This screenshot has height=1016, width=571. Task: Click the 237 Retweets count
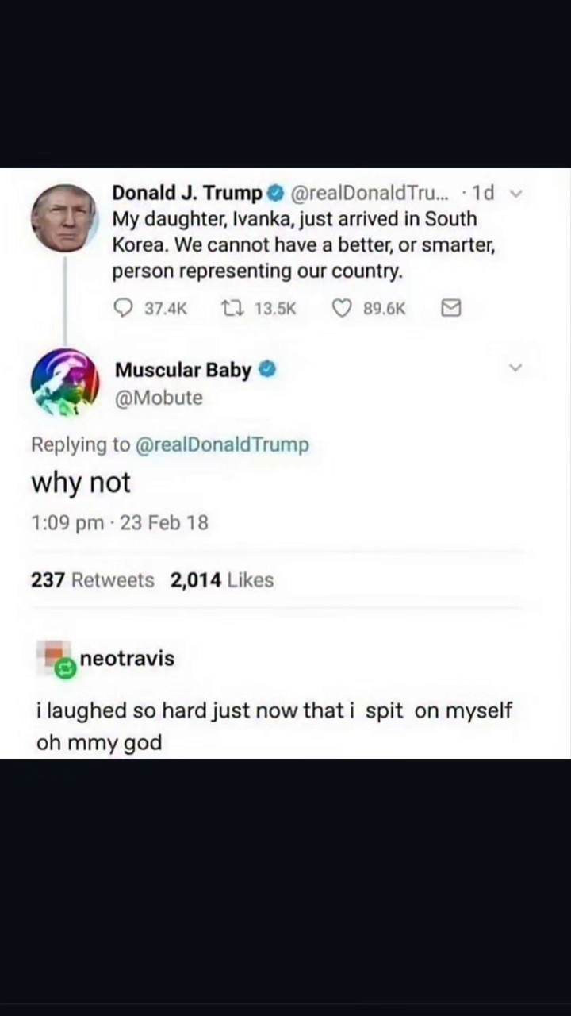(x=92, y=580)
